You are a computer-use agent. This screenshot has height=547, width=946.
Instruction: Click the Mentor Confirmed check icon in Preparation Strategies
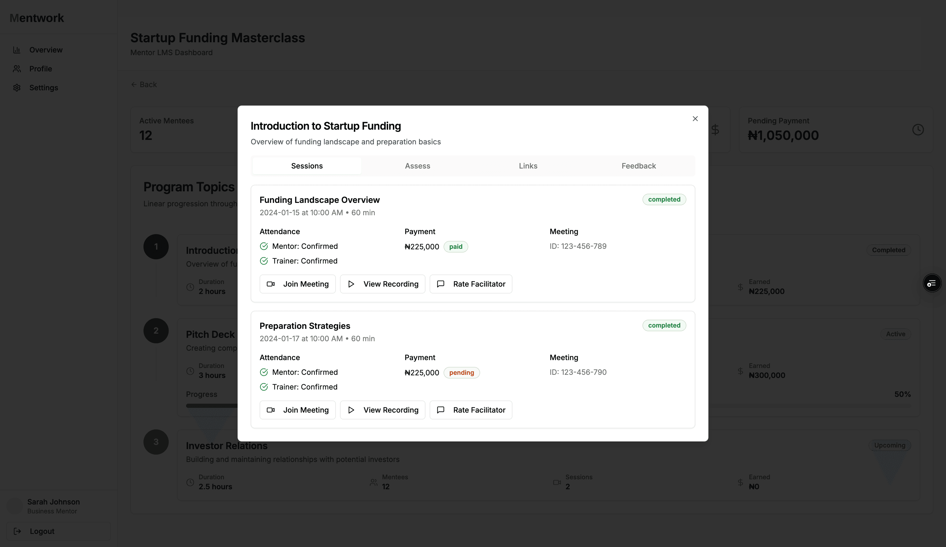coord(264,372)
